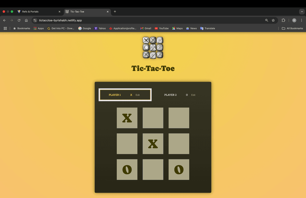
Task: Click the zoom magnifier icon in address bar
Action: [x=266, y=20]
